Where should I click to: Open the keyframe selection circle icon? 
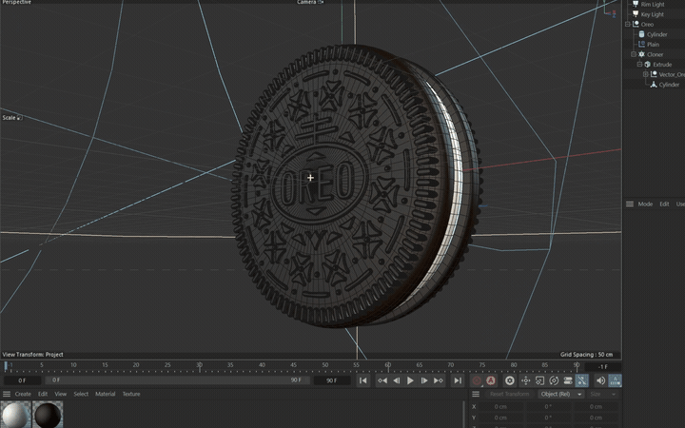click(x=509, y=380)
